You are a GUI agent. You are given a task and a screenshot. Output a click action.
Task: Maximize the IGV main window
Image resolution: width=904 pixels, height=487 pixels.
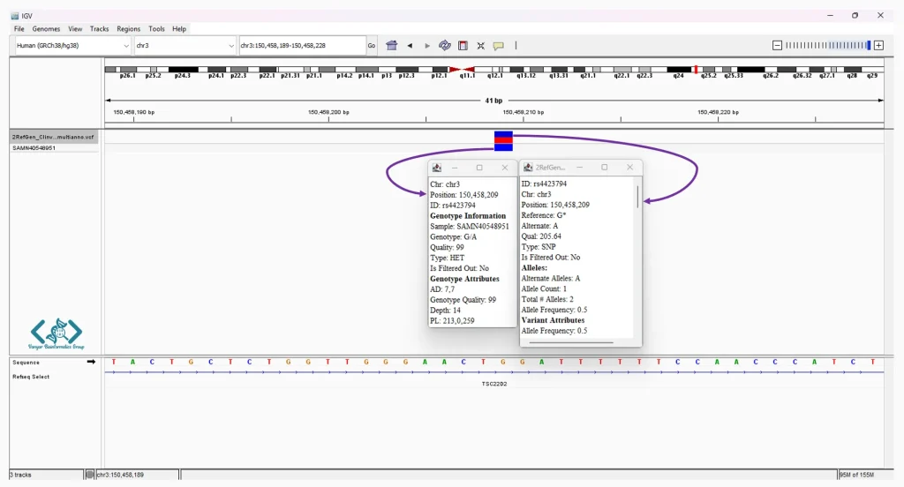pyautogui.click(x=855, y=16)
